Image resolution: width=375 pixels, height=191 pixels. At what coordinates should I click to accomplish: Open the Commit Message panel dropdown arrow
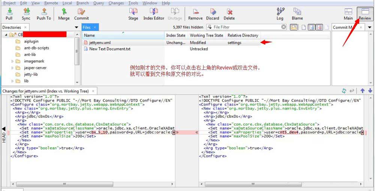tap(369, 27)
